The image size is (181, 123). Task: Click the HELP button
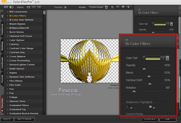[7, 119]
